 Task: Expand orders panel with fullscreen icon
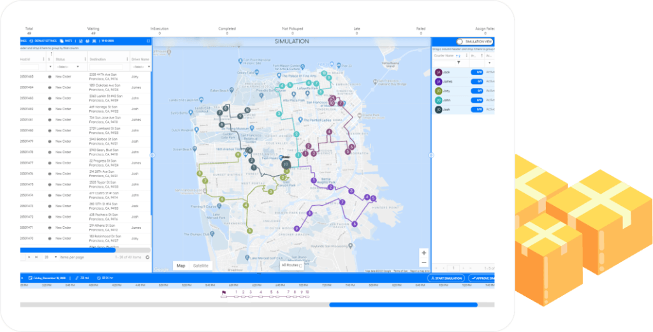pyautogui.click(x=148, y=41)
